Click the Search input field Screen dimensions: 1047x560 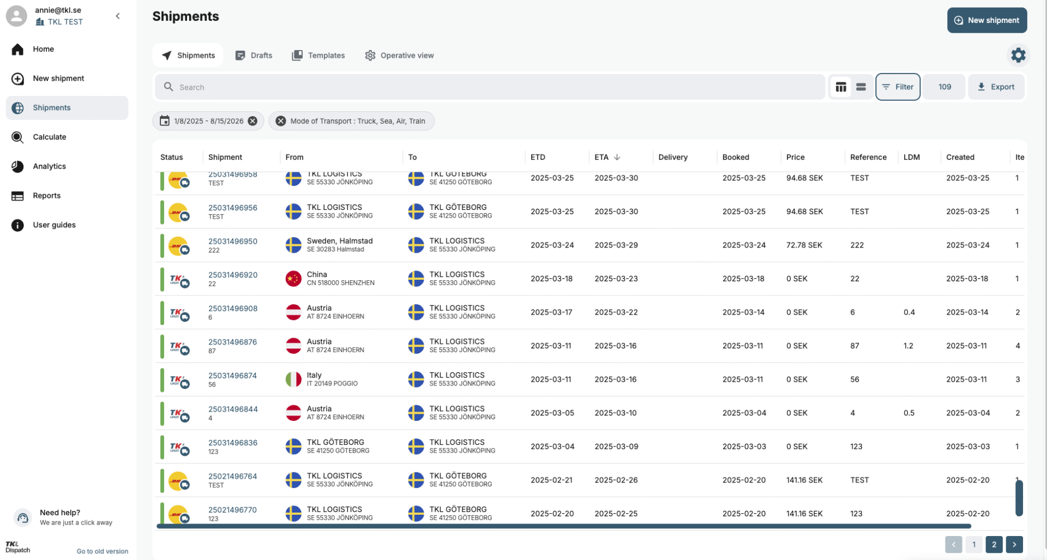click(x=491, y=87)
